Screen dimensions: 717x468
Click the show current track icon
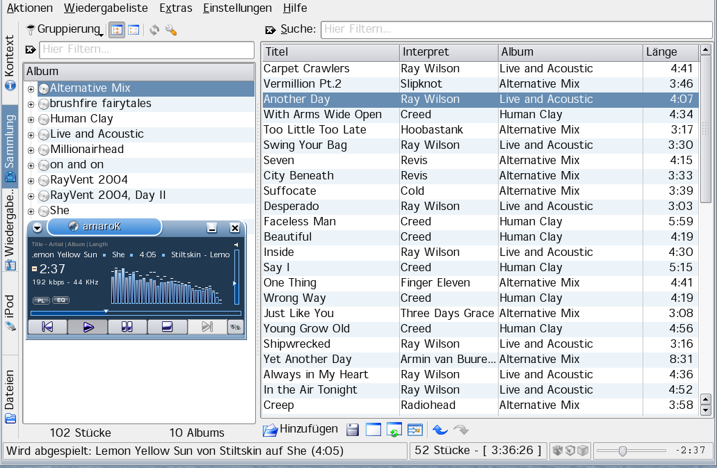414,430
